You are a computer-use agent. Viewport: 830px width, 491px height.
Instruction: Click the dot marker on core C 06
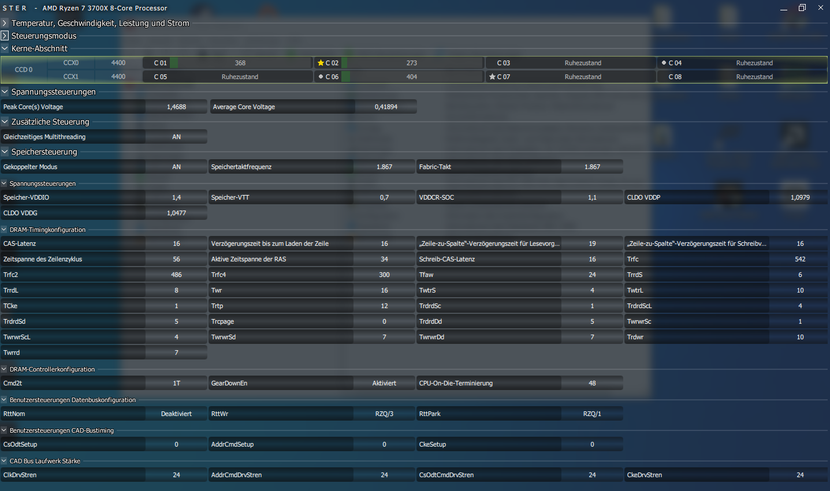coord(321,77)
